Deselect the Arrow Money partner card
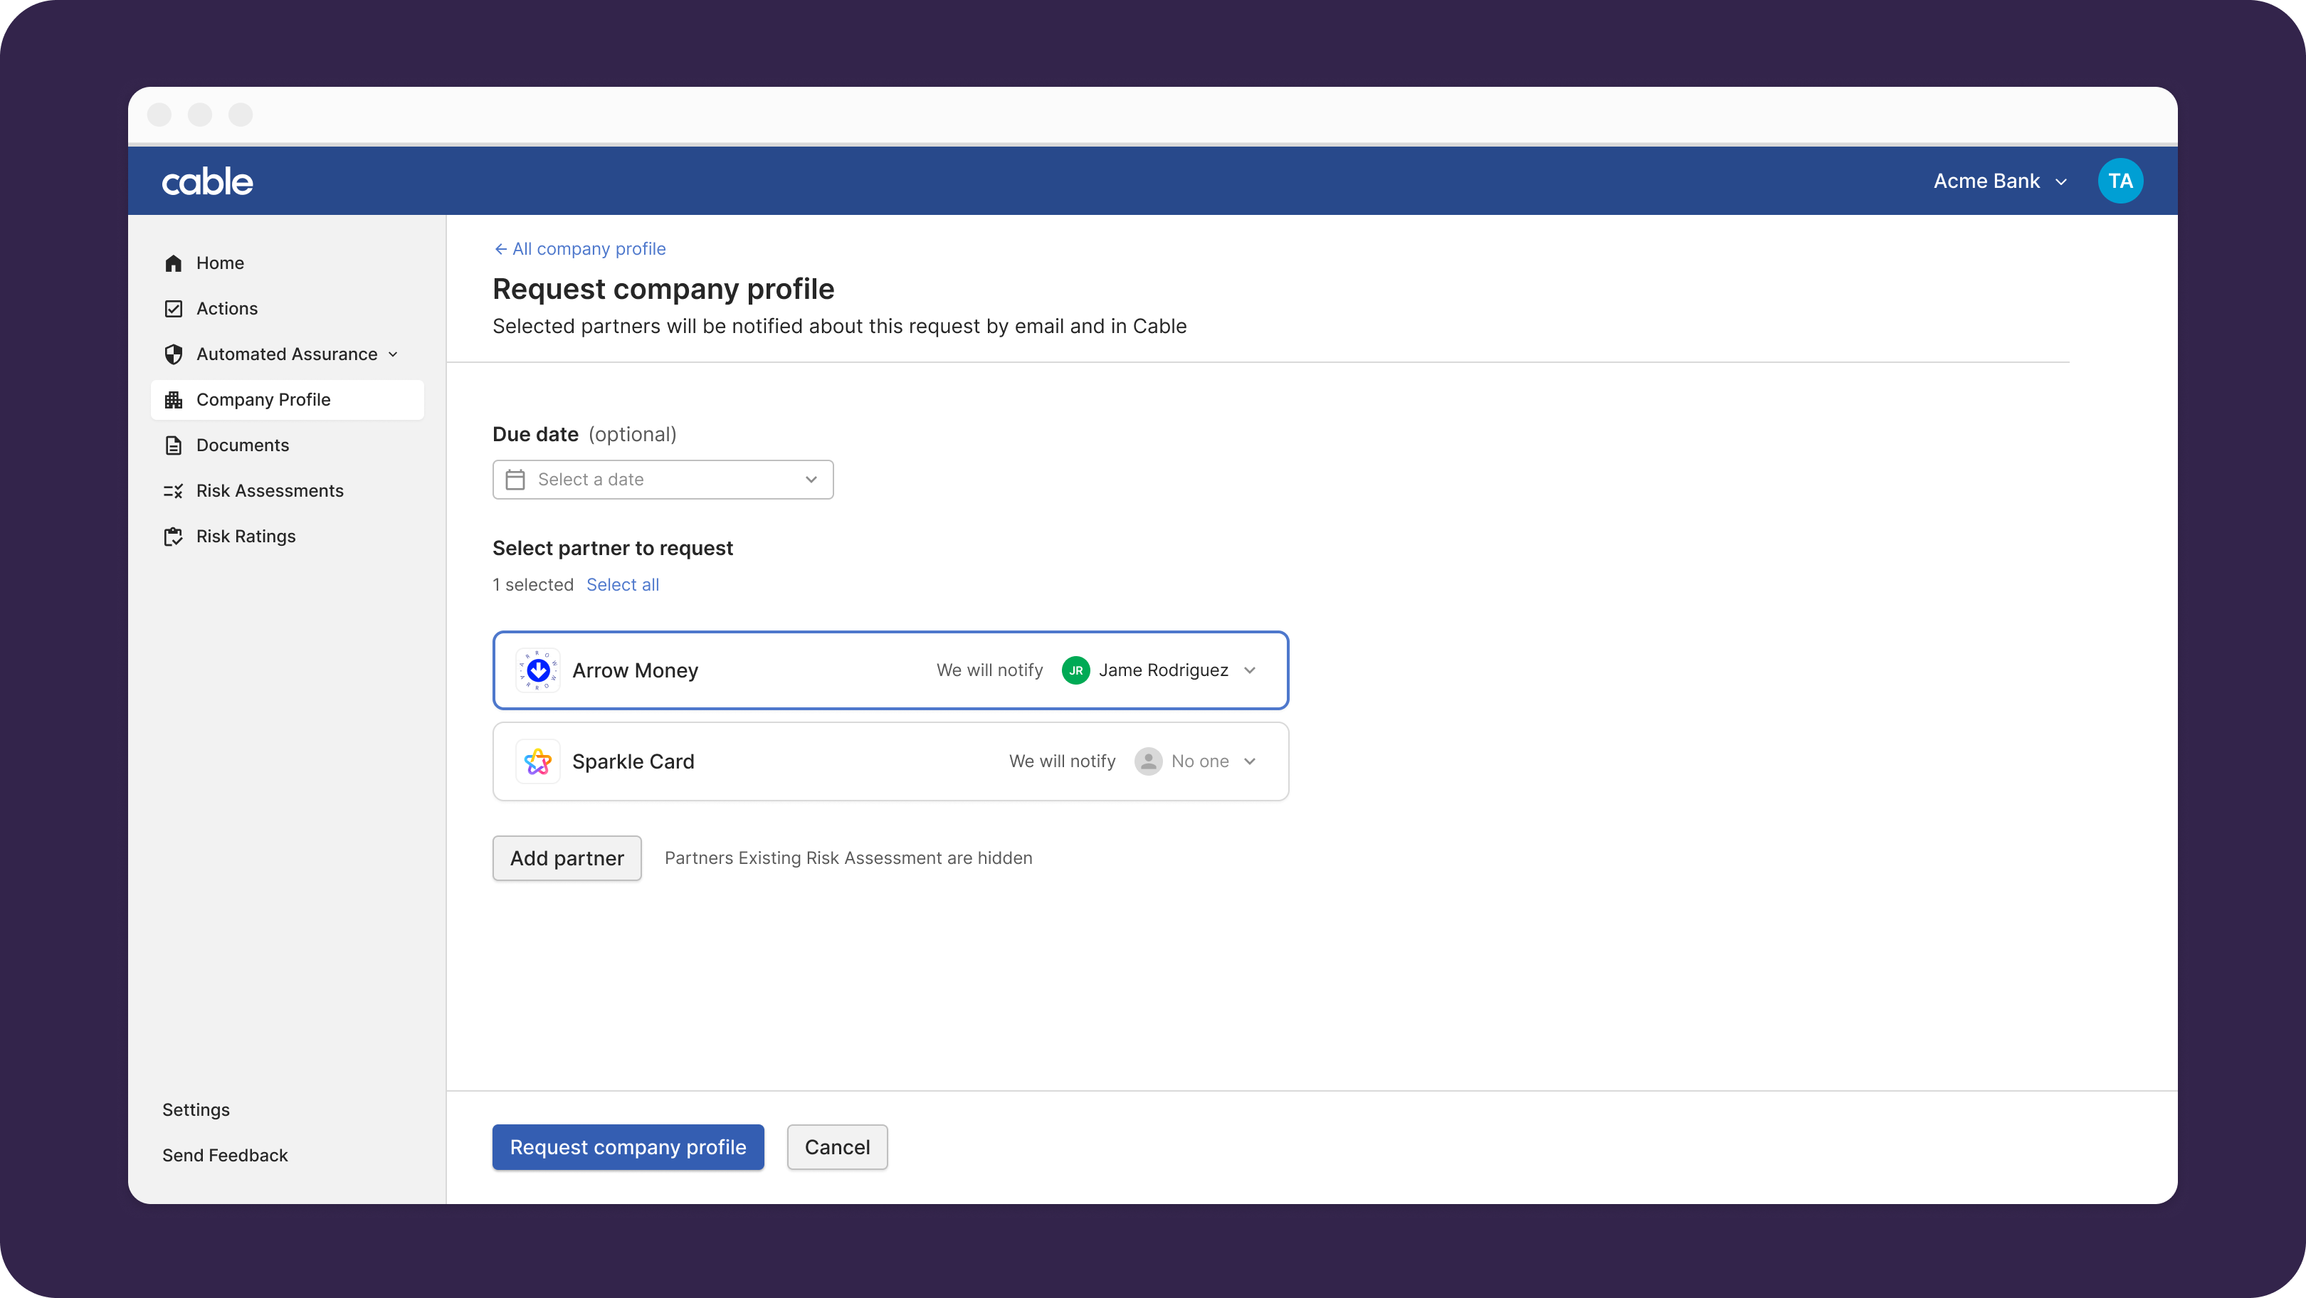The height and width of the screenshot is (1298, 2306). (806, 670)
